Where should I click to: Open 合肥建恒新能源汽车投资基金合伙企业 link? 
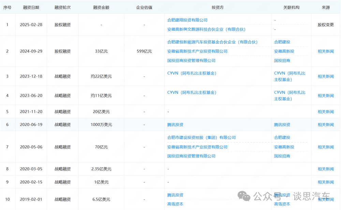point(212,42)
